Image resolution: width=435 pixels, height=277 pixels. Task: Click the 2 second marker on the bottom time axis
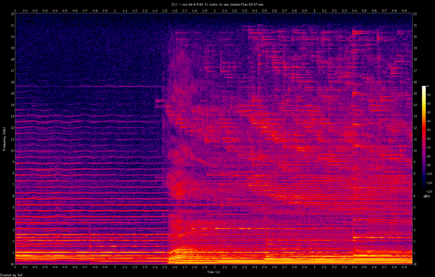pyautogui.click(x=215, y=267)
